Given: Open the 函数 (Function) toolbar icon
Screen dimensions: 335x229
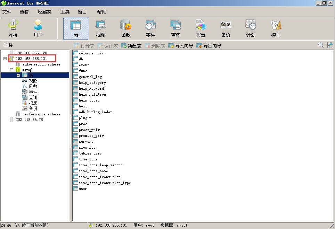Looking at the screenshot, I should point(125,28).
